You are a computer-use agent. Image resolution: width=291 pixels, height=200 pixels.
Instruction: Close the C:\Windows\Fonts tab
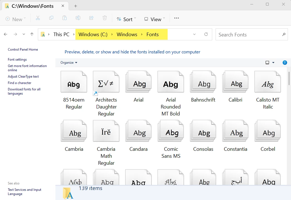pyautogui.click(x=63, y=6)
